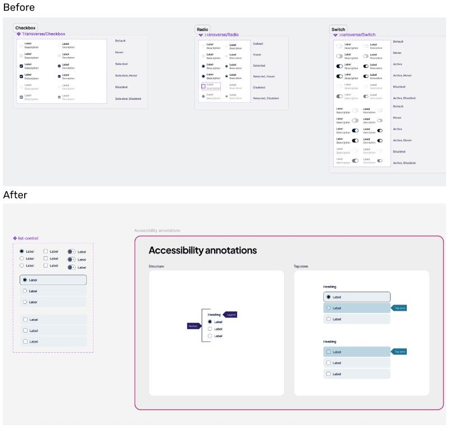450x429 pixels.
Task: Flip the top toggle switch in list-control
Action: click(71, 252)
